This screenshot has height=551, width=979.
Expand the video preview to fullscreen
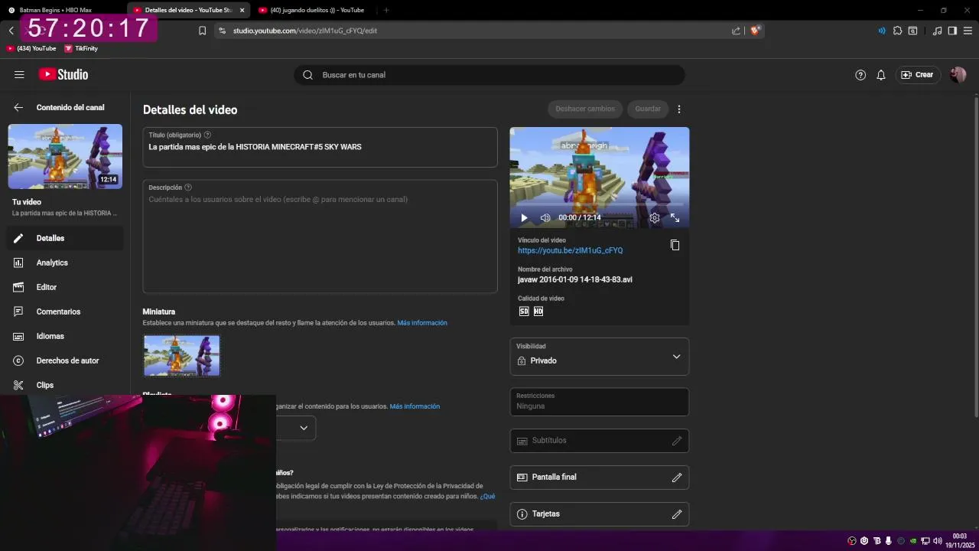tap(675, 218)
